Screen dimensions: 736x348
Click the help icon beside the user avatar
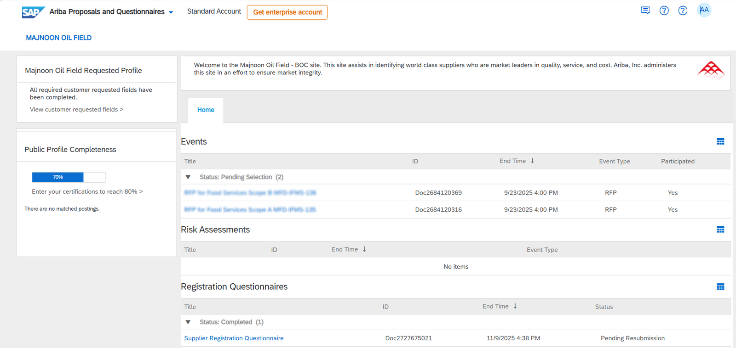click(683, 11)
